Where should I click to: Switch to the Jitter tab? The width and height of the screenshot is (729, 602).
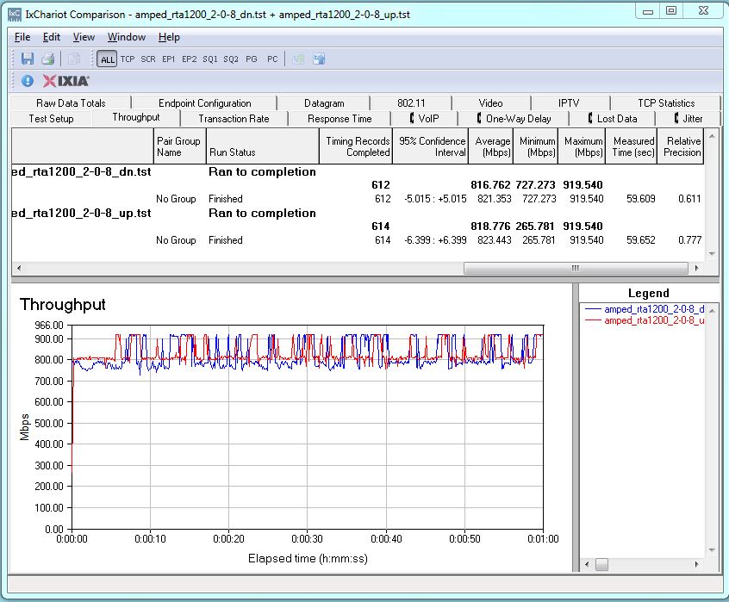[x=688, y=119]
